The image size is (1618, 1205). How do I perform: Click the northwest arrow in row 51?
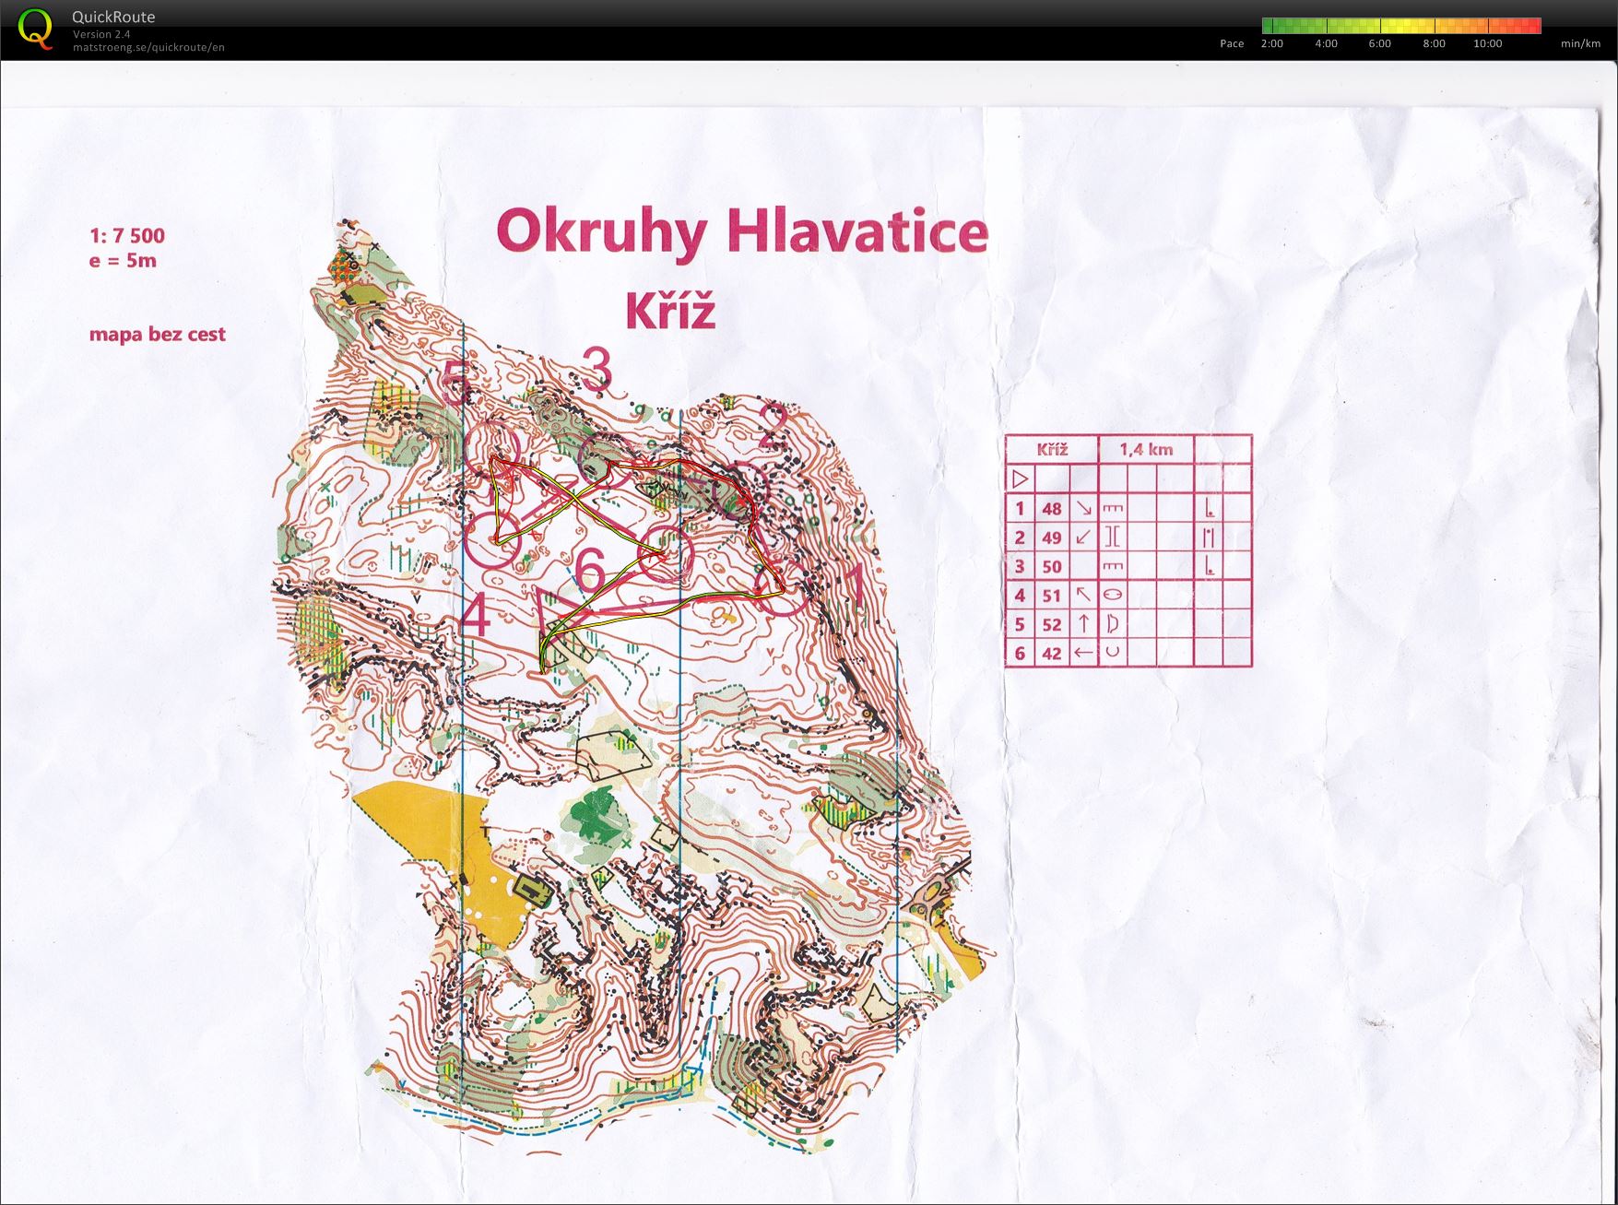tap(1083, 595)
